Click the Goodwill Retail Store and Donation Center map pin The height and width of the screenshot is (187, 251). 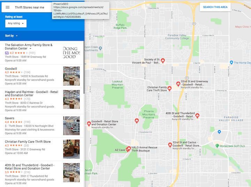tap(89, 124)
